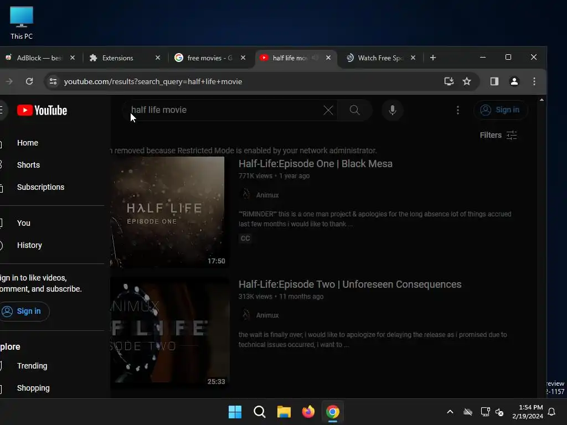Open a new browser tab

[433, 58]
